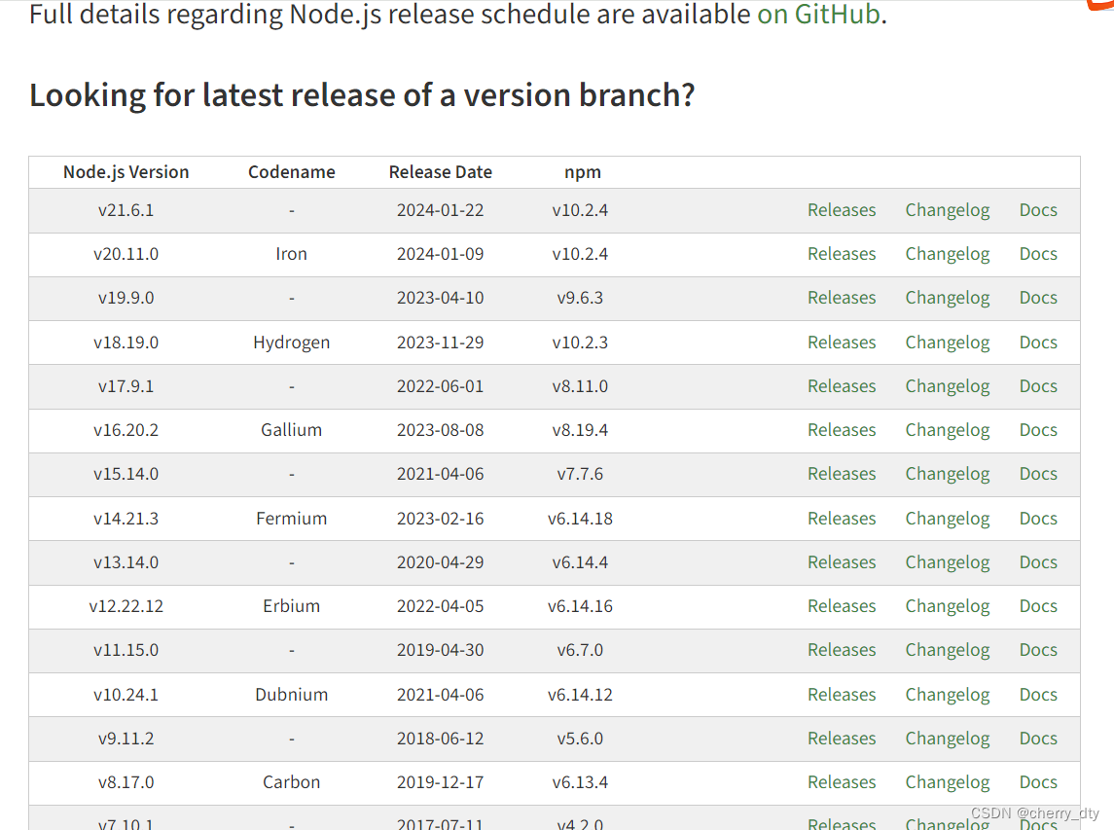
Task: View Changelog for v18.19.0
Action: pos(947,343)
